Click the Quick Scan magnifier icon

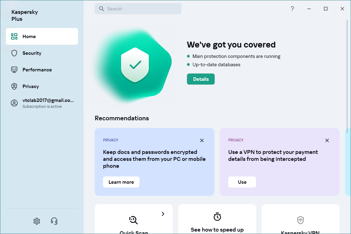point(134,219)
